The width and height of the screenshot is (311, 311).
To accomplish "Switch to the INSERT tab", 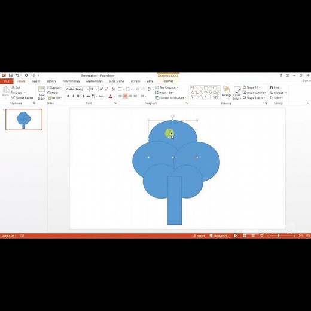I will (36, 81).
